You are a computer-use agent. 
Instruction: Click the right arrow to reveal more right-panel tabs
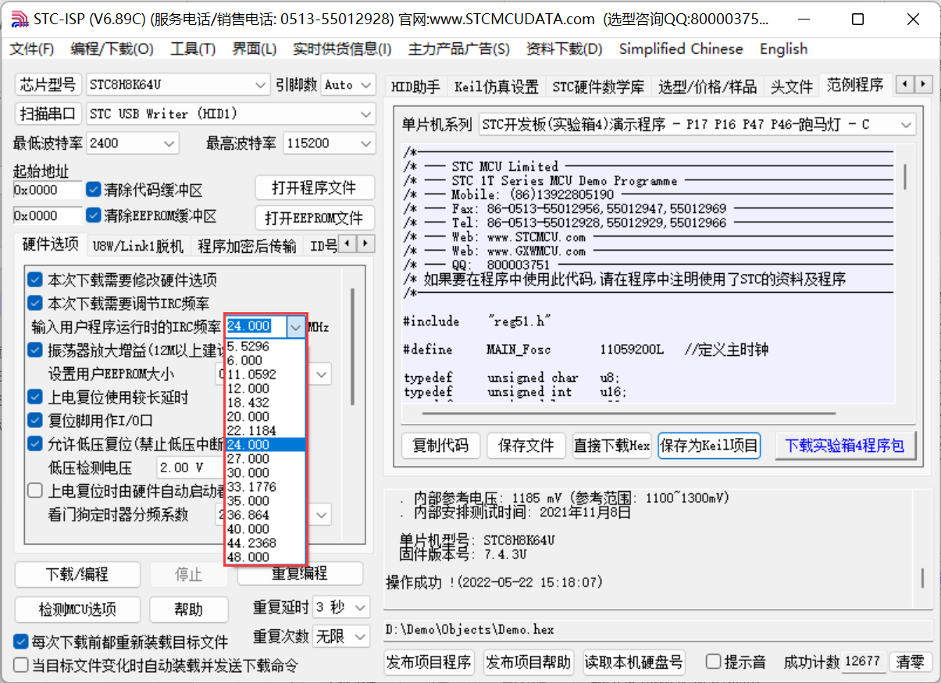click(922, 84)
